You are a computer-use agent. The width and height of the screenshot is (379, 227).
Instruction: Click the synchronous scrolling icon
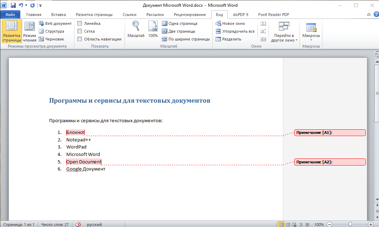click(x=263, y=31)
